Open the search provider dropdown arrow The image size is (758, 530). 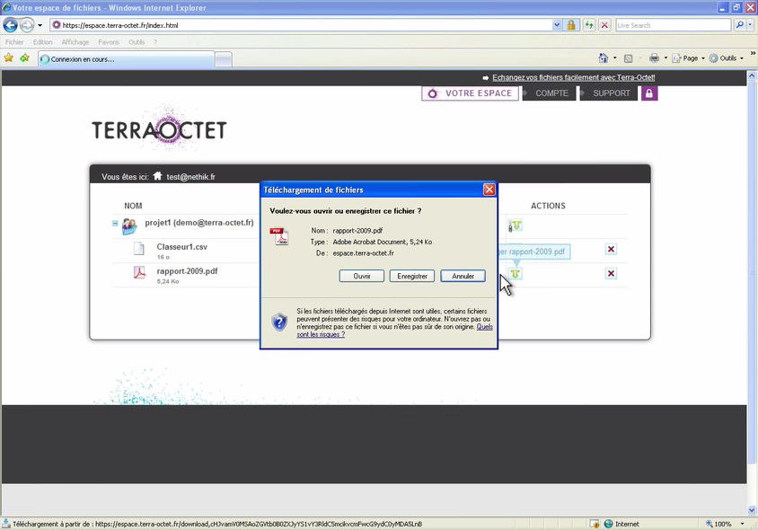click(x=751, y=25)
